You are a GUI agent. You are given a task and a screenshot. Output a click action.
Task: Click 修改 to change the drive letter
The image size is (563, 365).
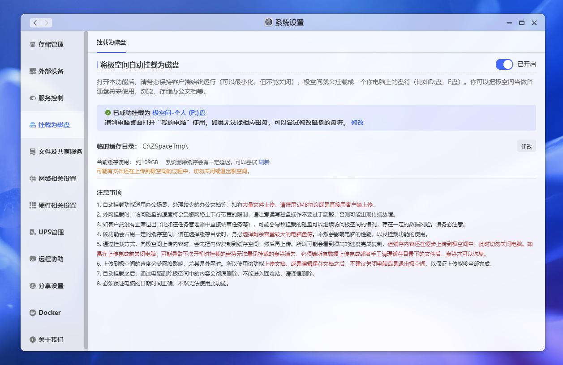point(357,122)
